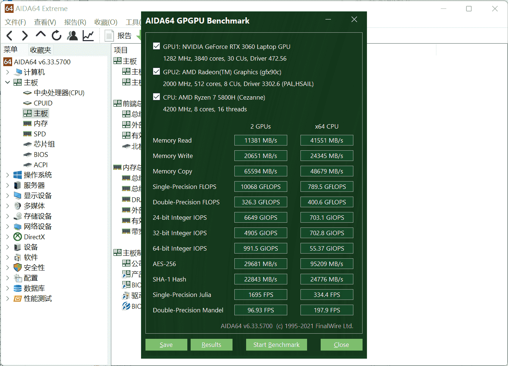
Task: Expand the 存储设备 tree node
Action: pyautogui.click(x=7, y=216)
